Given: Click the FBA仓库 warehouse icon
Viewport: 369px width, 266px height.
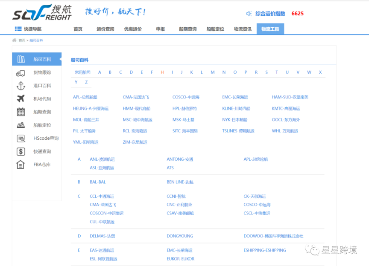Looking at the screenshot, I should 20,165.
